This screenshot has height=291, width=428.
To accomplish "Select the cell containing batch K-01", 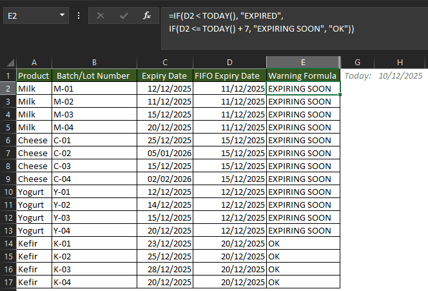I will [94, 244].
